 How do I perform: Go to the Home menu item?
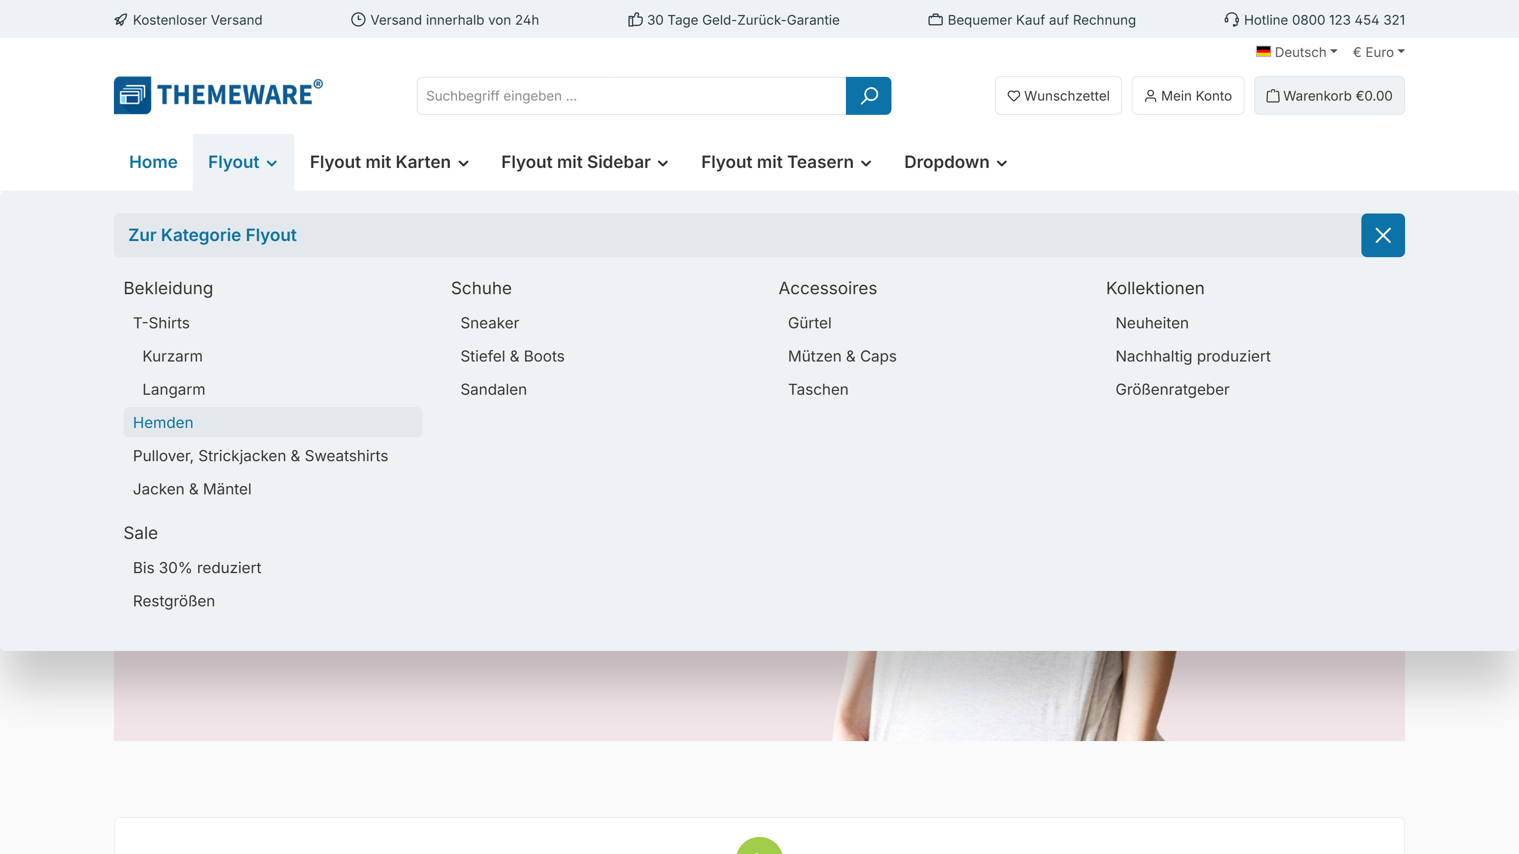tap(153, 162)
